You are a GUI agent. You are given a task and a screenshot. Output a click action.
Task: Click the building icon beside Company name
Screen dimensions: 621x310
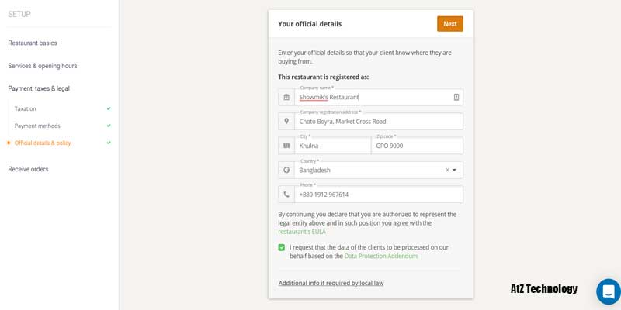286,97
